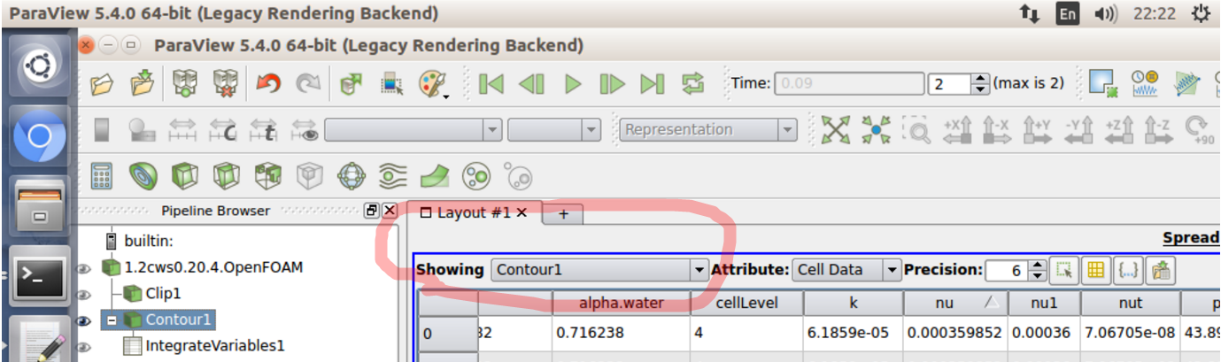The height and width of the screenshot is (362, 1221).
Task: Click the Play animation button
Action: (573, 84)
